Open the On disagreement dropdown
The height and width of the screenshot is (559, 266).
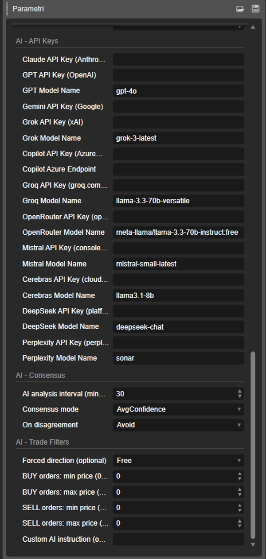[177, 425]
